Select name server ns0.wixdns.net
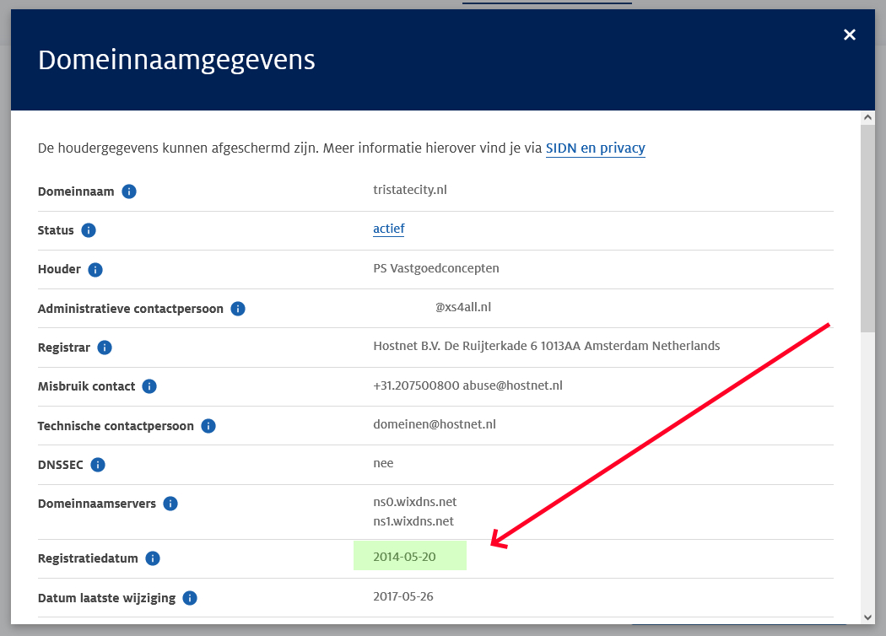Viewport: 886px width, 636px height. pyautogui.click(x=415, y=502)
